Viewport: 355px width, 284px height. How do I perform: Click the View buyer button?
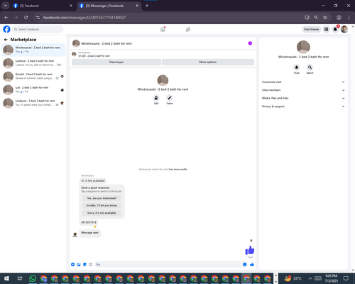tap(116, 62)
